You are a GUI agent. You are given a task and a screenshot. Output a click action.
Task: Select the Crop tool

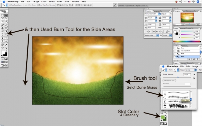coord(2,22)
